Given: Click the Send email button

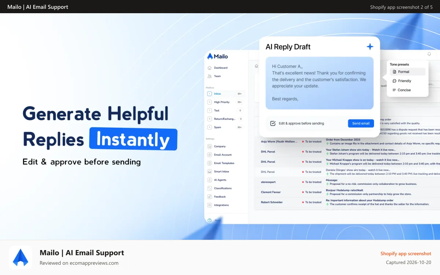Looking at the screenshot, I should 361,123.
